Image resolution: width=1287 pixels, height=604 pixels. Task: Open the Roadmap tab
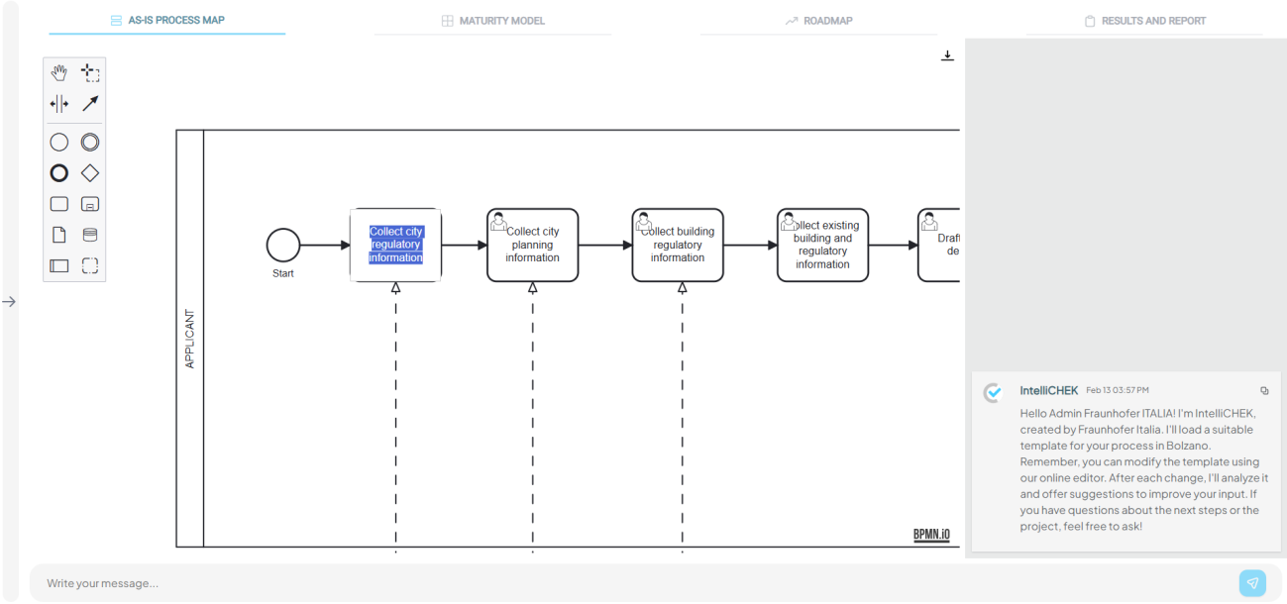(818, 20)
